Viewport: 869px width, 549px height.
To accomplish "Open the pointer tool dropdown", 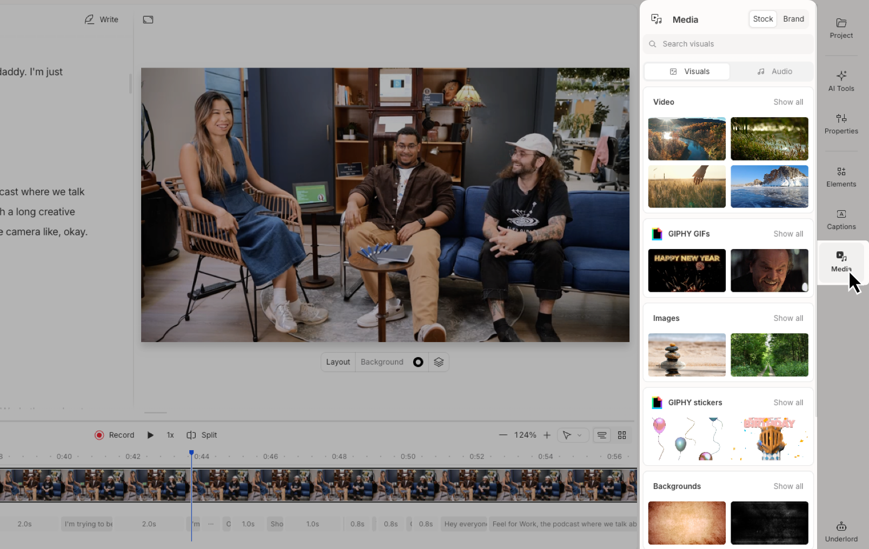I will pyautogui.click(x=572, y=435).
